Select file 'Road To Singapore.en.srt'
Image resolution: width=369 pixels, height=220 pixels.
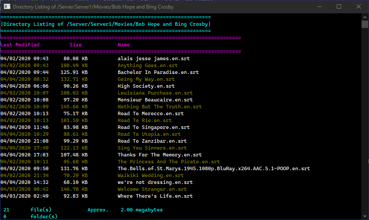pyautogui.click(x=154, y=127)
